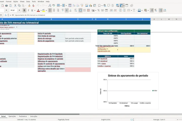
Task: Open font size dropdown
Action: coord(19,10)
